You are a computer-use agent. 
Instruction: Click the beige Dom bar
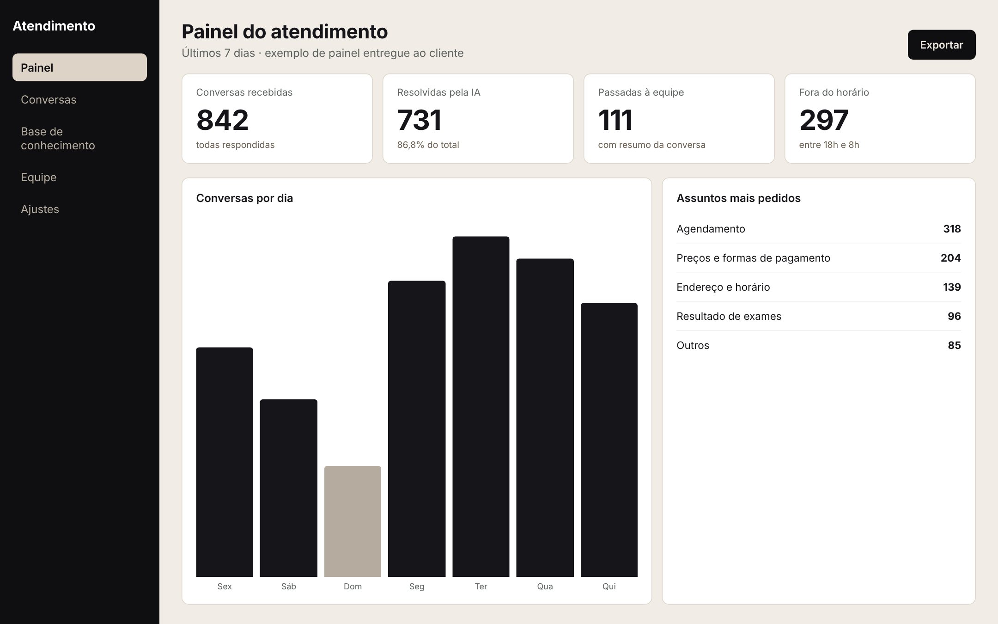pyautogui.click(x=353, y=521)
